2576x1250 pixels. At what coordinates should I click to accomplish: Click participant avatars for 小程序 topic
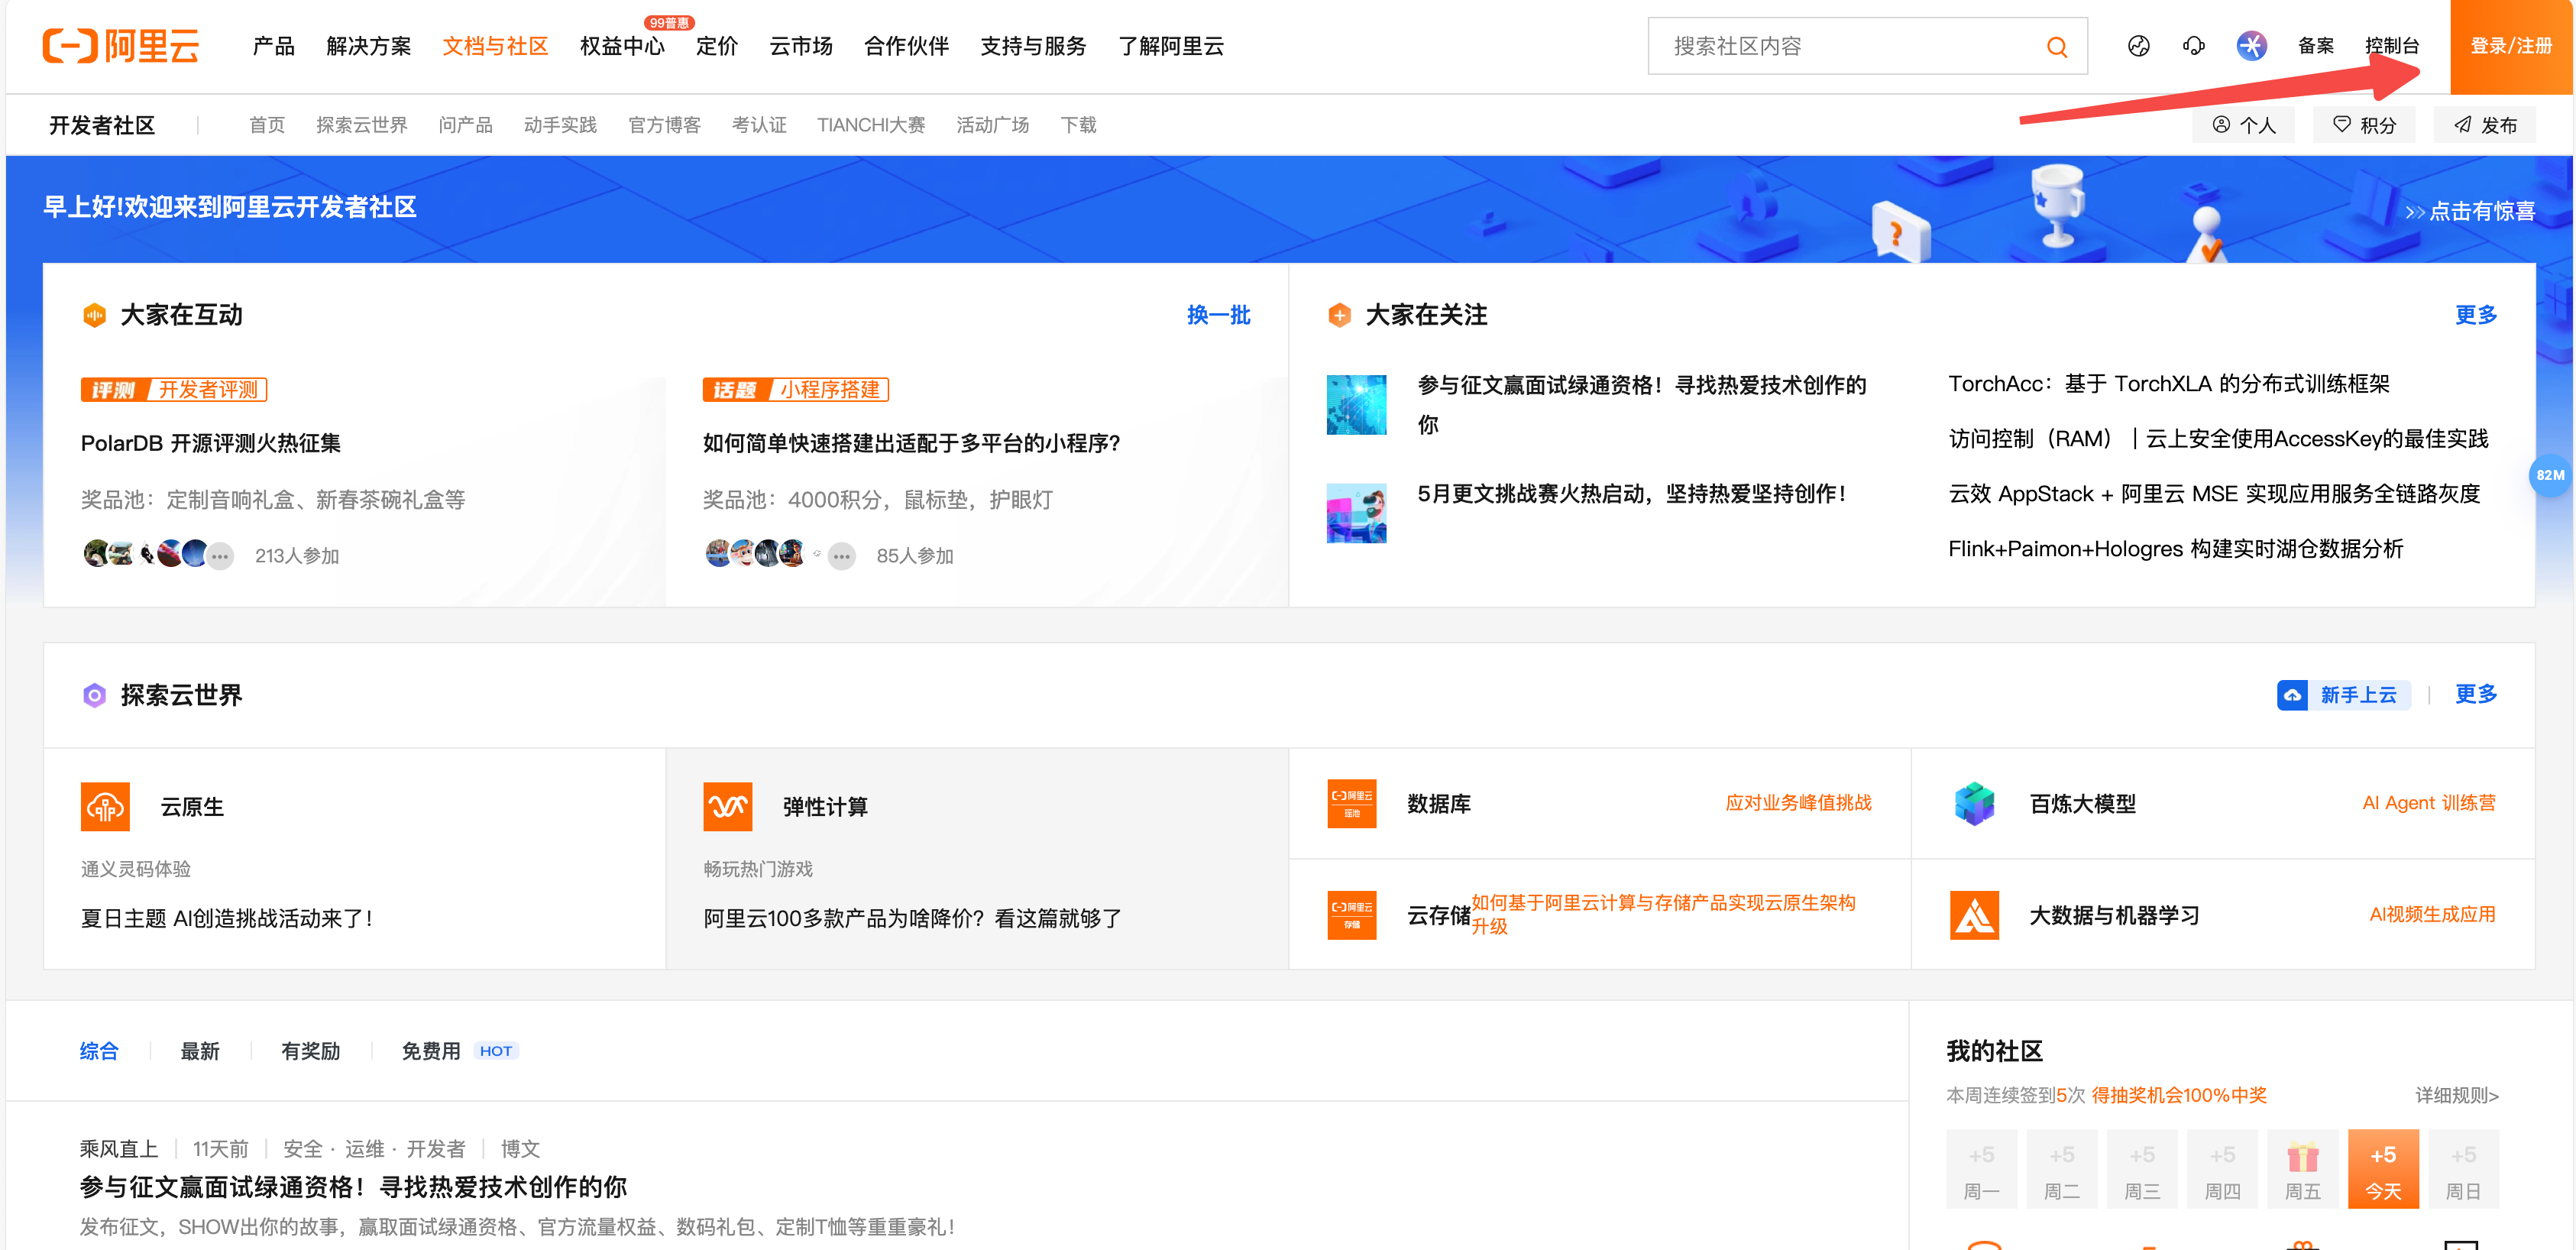[780, 554]
